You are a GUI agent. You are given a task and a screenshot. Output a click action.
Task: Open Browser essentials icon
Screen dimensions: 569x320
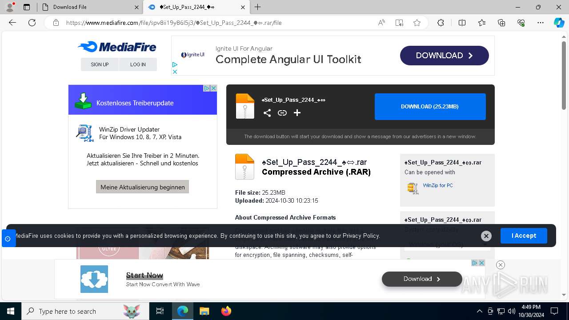(x=521, y=23)
